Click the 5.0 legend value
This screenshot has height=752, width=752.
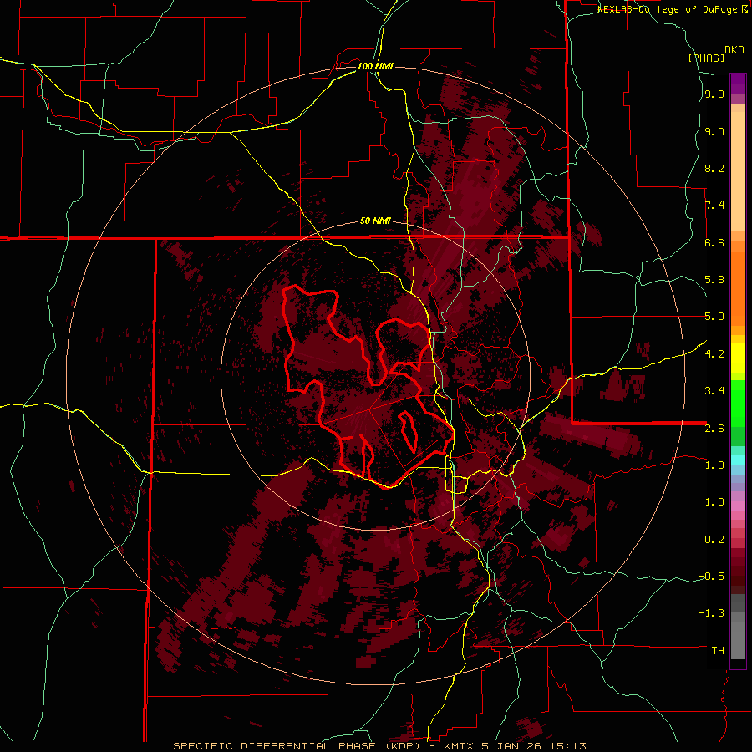tap(714, 317)
